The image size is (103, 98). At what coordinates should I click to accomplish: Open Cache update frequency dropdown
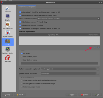pos(68,19)
